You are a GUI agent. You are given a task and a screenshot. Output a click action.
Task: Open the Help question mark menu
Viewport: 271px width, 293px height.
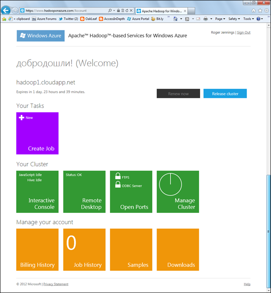pos(260,19)
